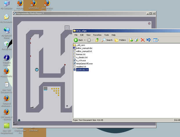
Task: Open the Views dropdown arrow
Action: click(159, 40)
